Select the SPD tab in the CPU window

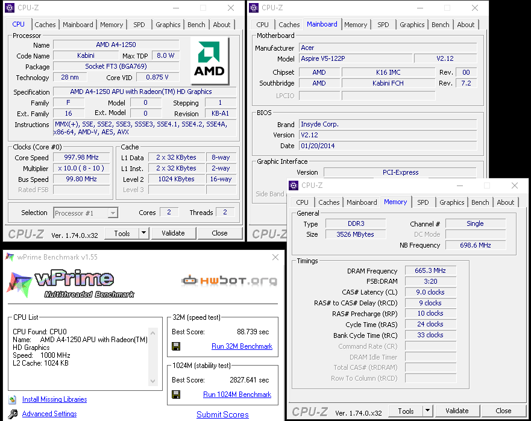[x=139, y=25]
